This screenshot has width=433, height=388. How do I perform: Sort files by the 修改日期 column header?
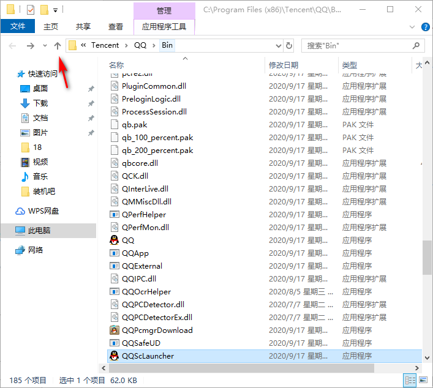pyautogui.click(x=284, y=65)
